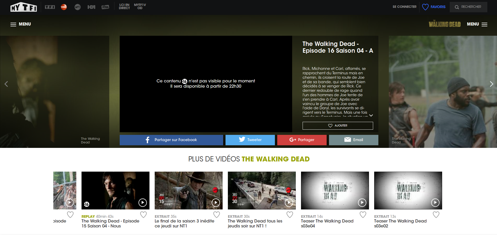
Task: Select the XTRA channel icon
Action: pyautogui.click(x=105, y=7)
